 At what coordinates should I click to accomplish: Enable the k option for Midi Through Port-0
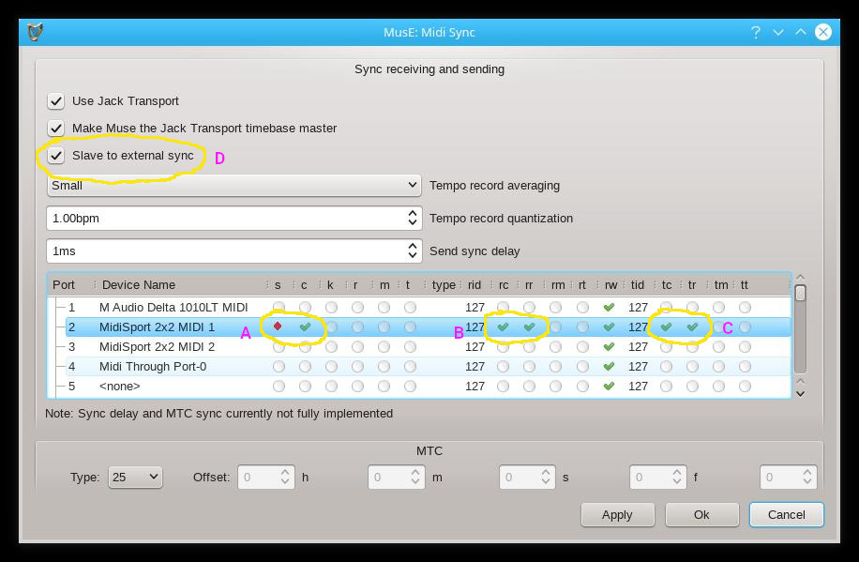coord(330,366)
